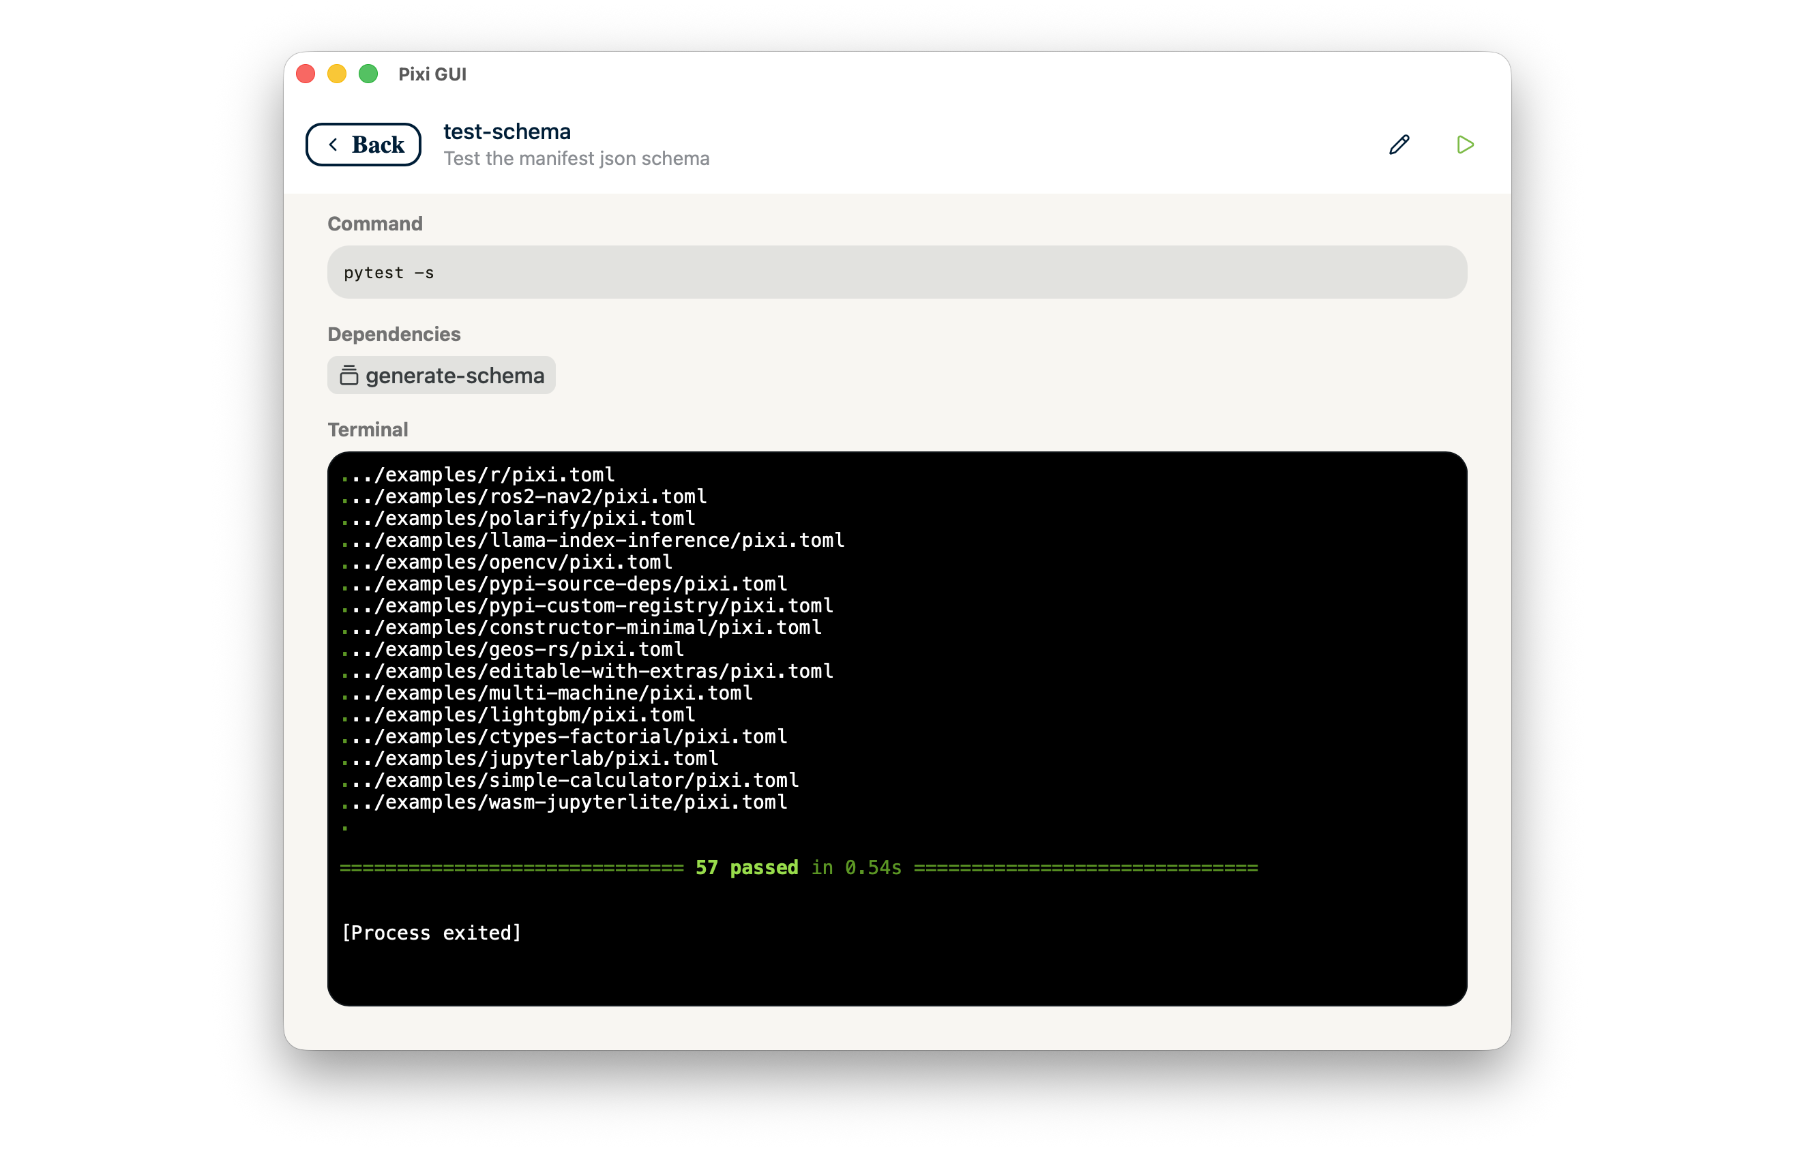Click the Terminal section label
The image size is (1795, 1151).
click(x=368, y=430)
